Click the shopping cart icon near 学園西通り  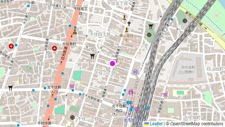[x=165, y=95]
